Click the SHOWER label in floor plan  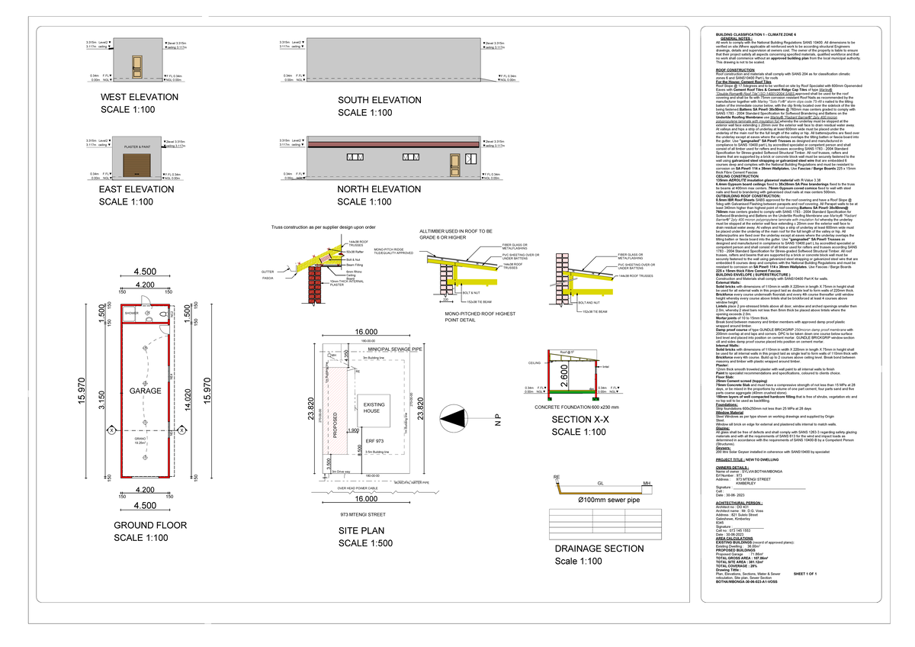(132, 313)
